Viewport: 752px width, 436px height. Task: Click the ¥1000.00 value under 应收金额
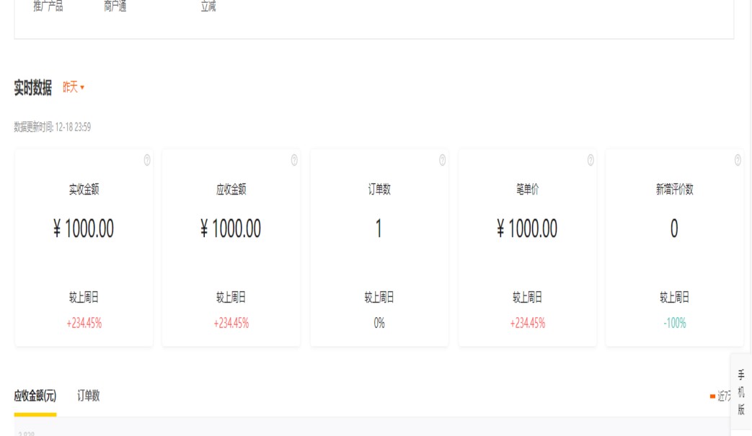(231, 229)
